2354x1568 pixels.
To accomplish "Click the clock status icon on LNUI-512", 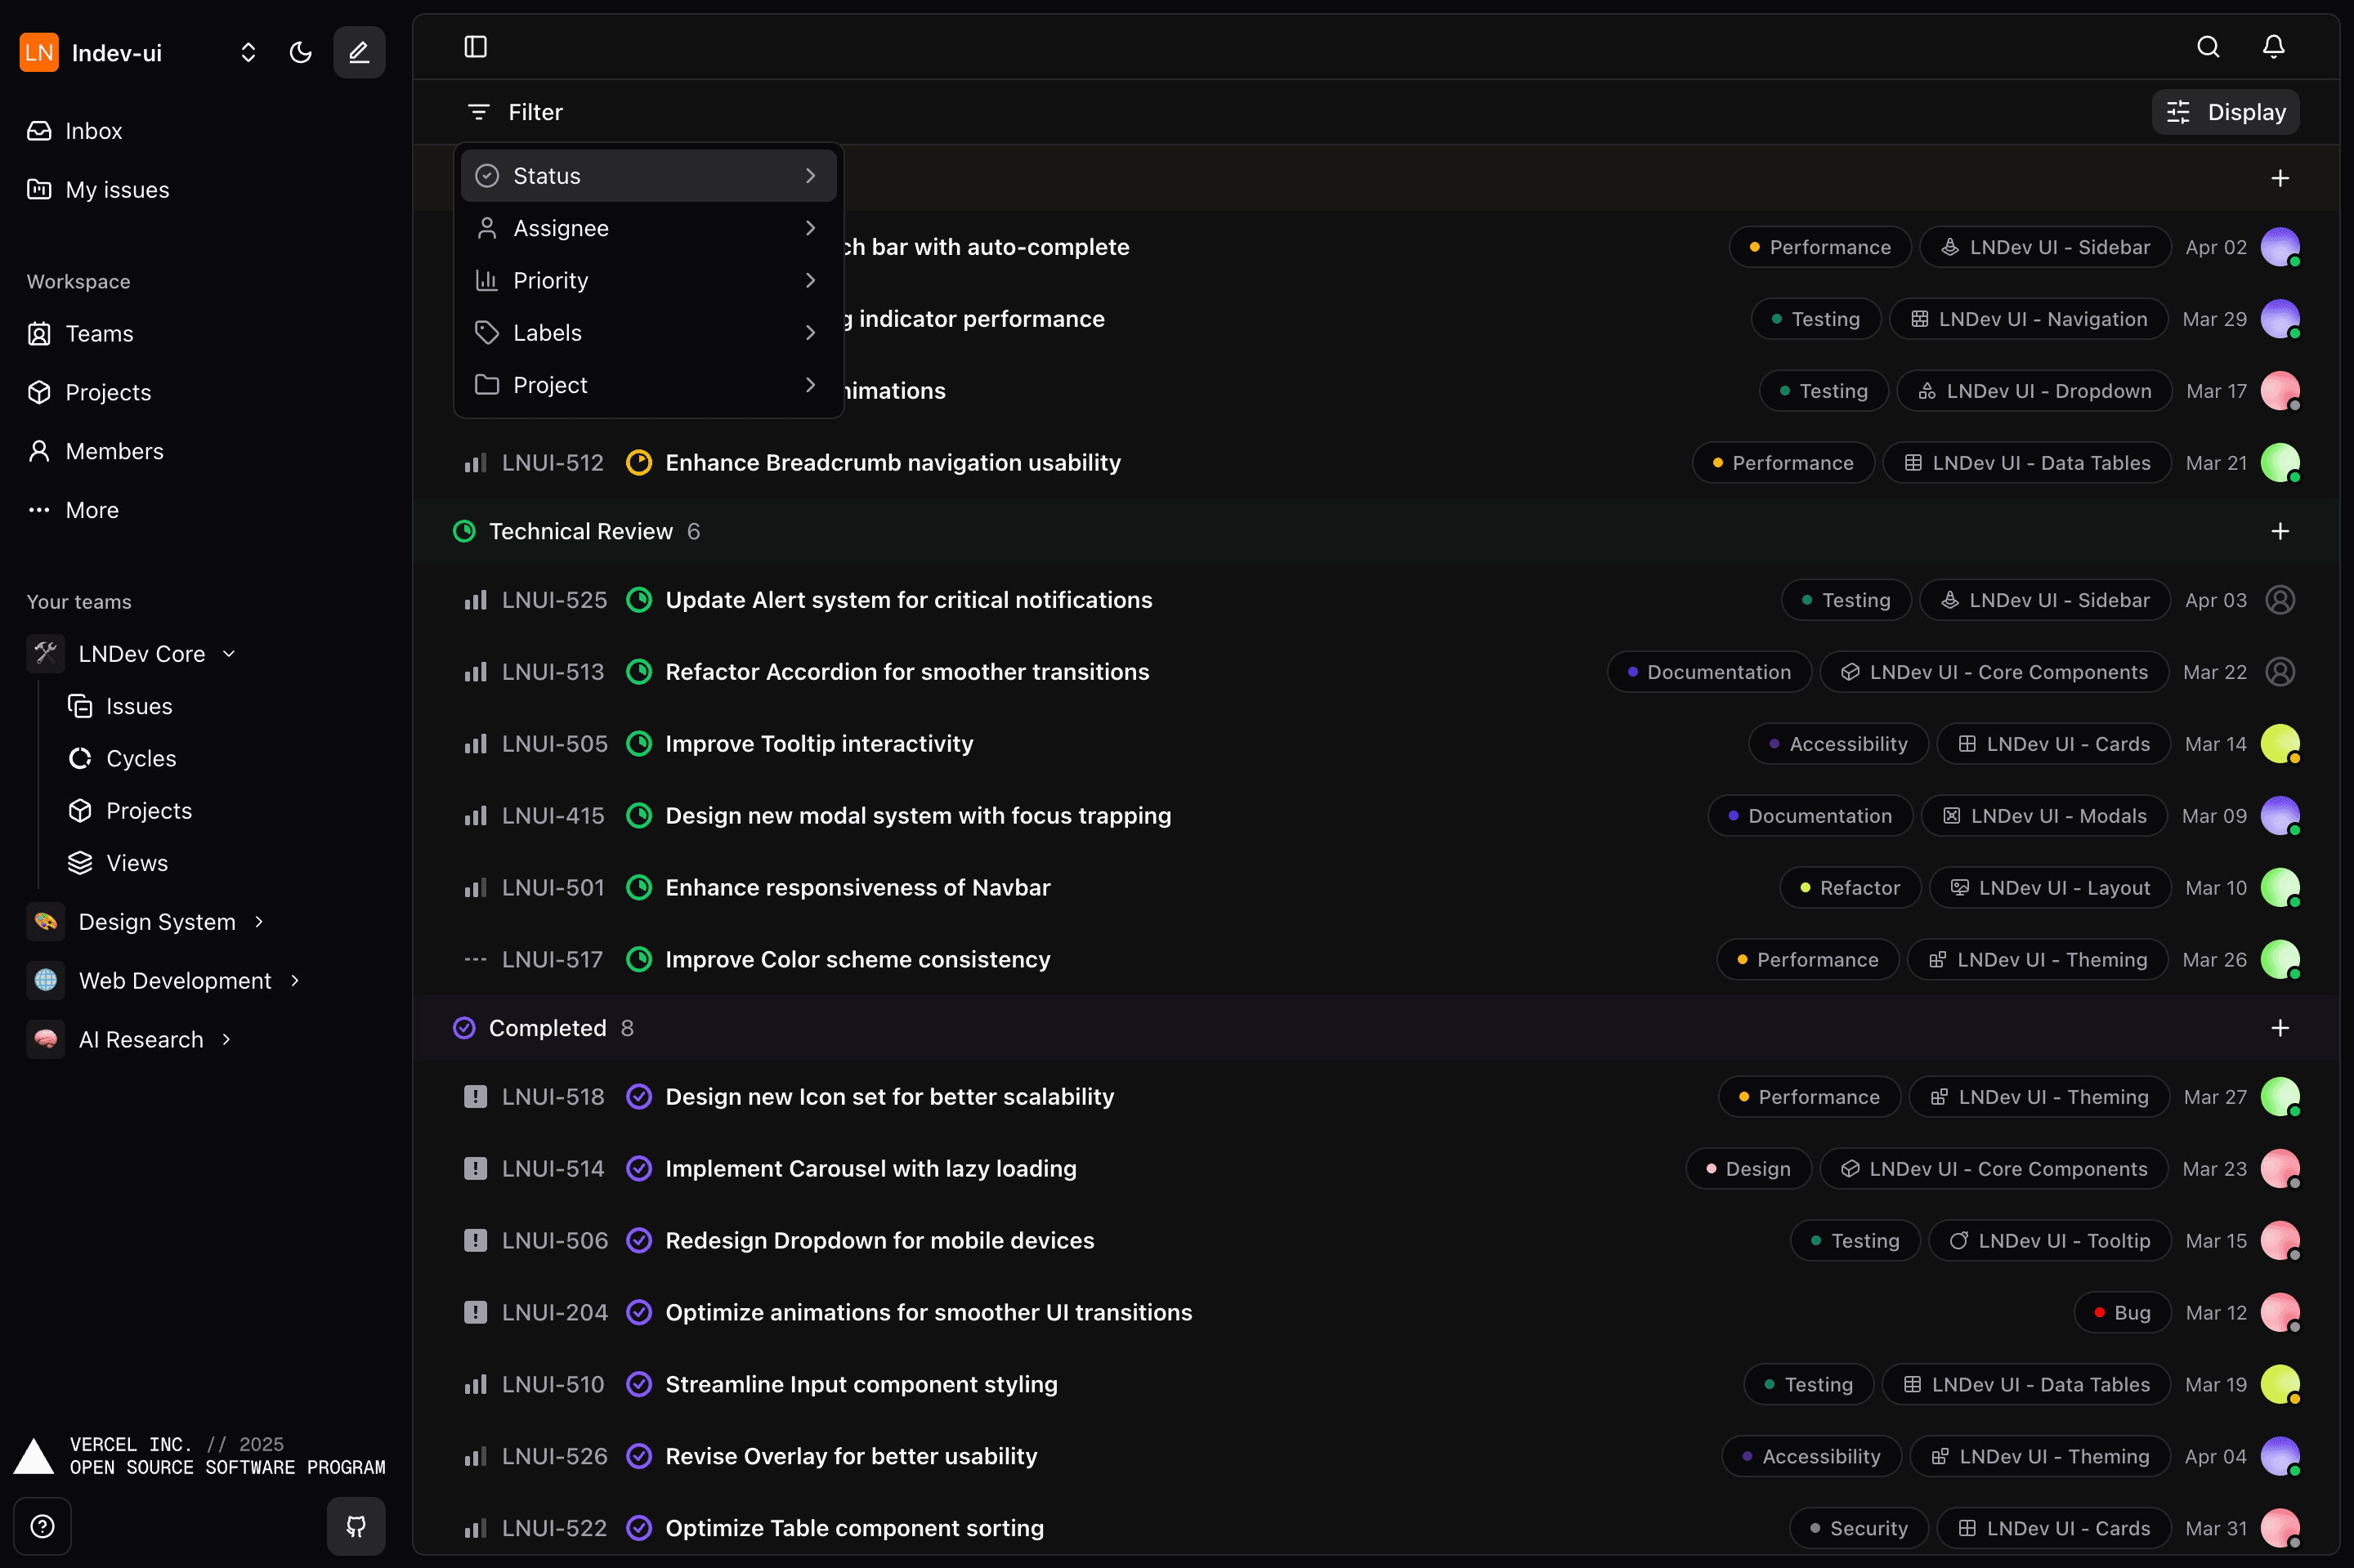I will pyautogui.click(x=639, y=462).
